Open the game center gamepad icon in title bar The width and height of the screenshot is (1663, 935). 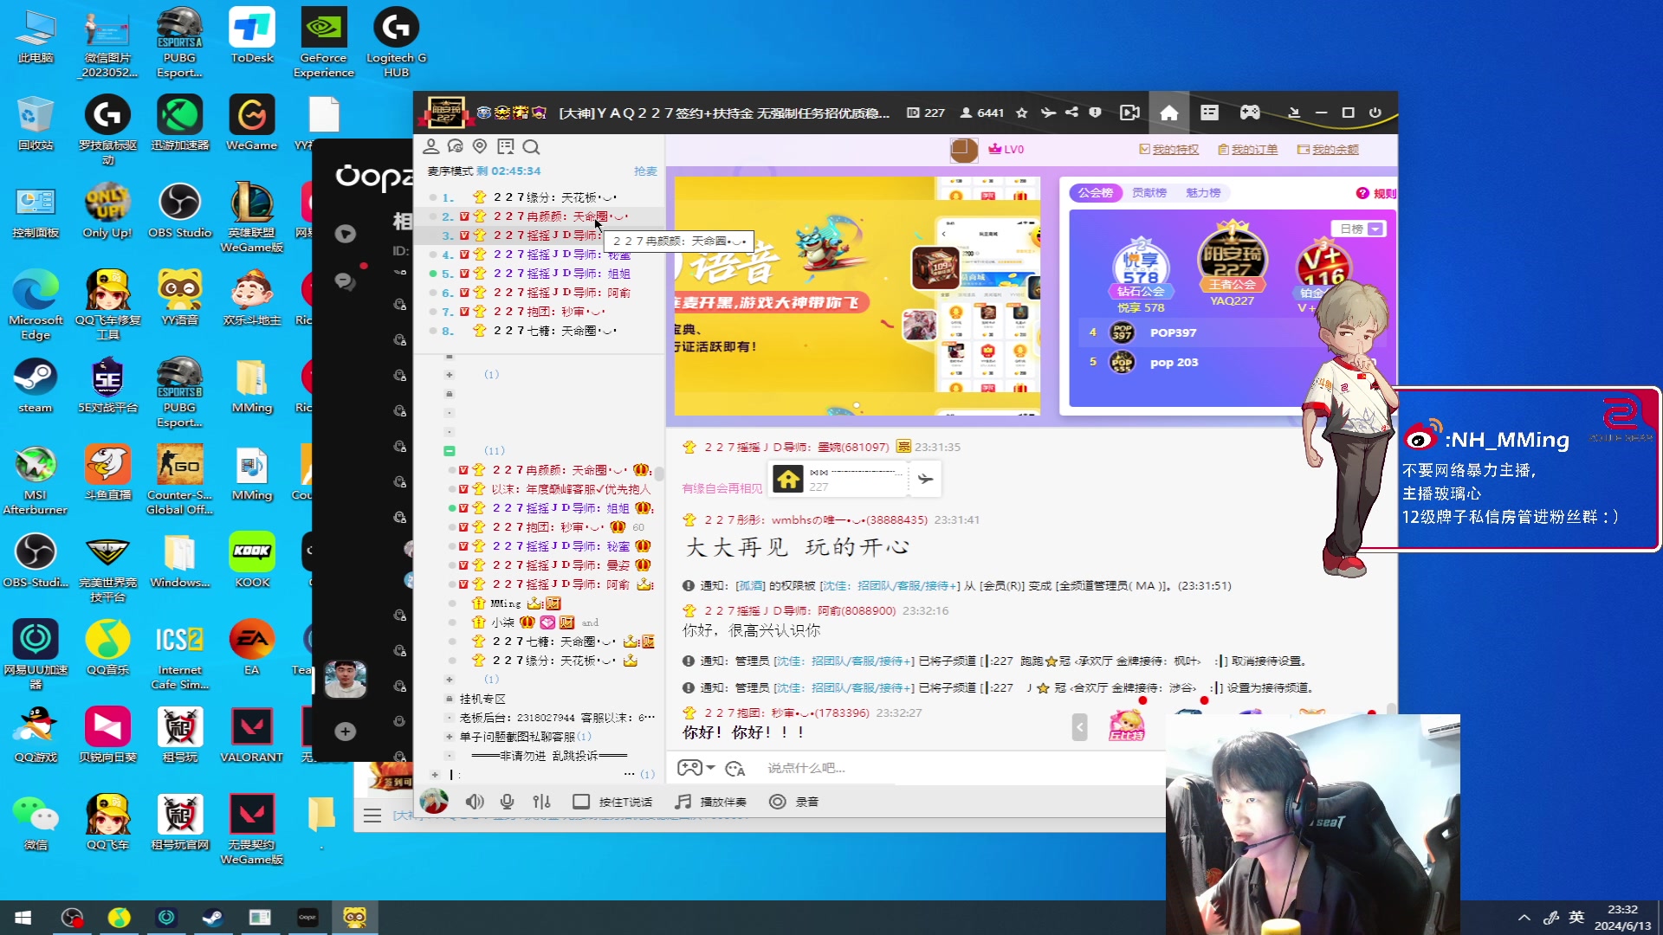1250,113
